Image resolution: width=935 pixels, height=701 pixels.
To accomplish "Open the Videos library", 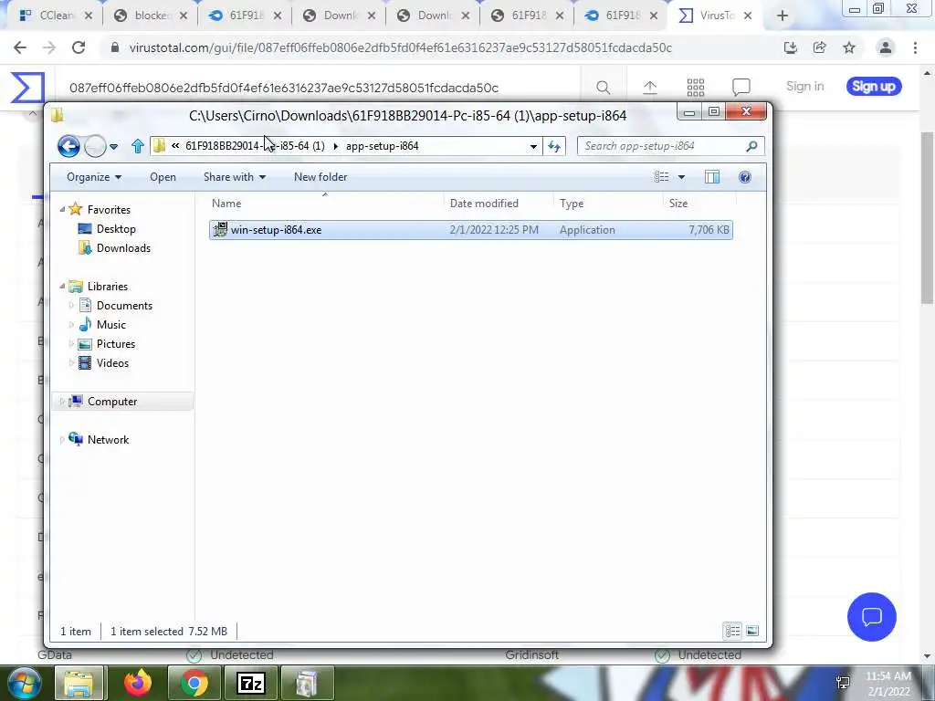I will [x=112, y=363].
